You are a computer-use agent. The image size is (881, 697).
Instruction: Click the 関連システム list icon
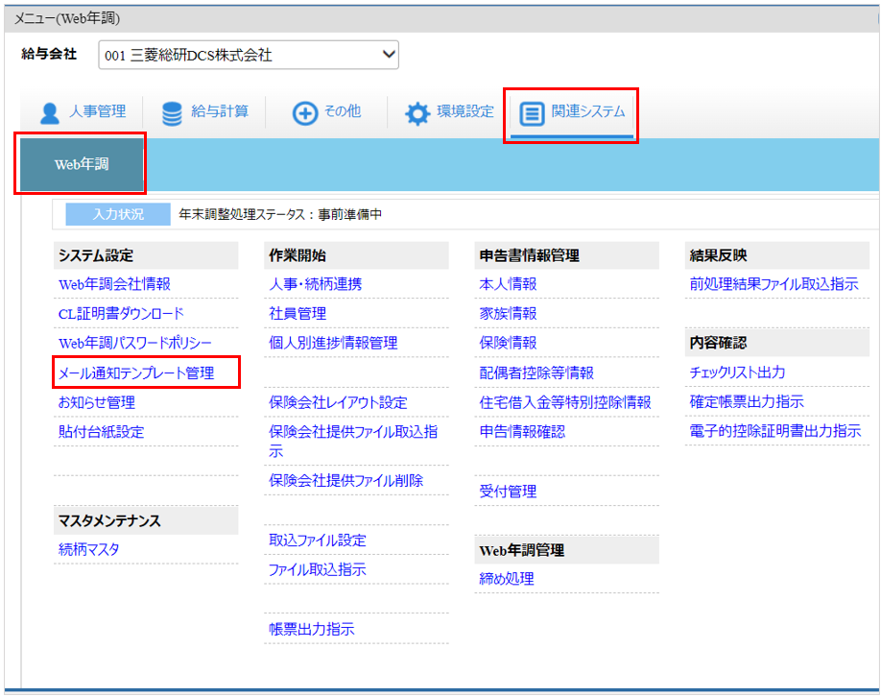[x=532, y=113]
